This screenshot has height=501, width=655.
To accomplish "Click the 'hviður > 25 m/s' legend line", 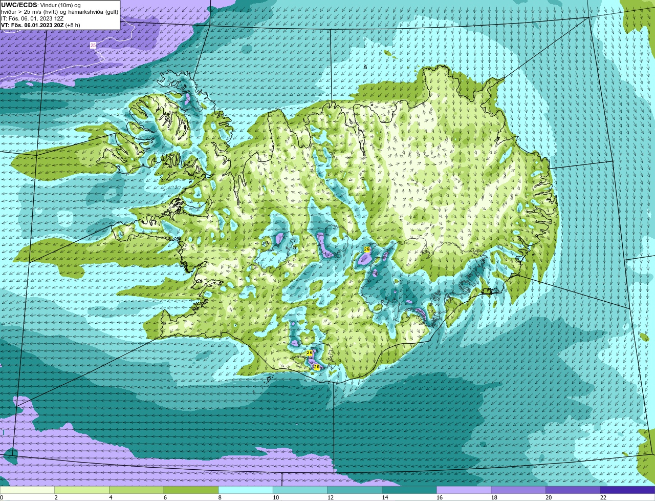I will click(59, 11).
